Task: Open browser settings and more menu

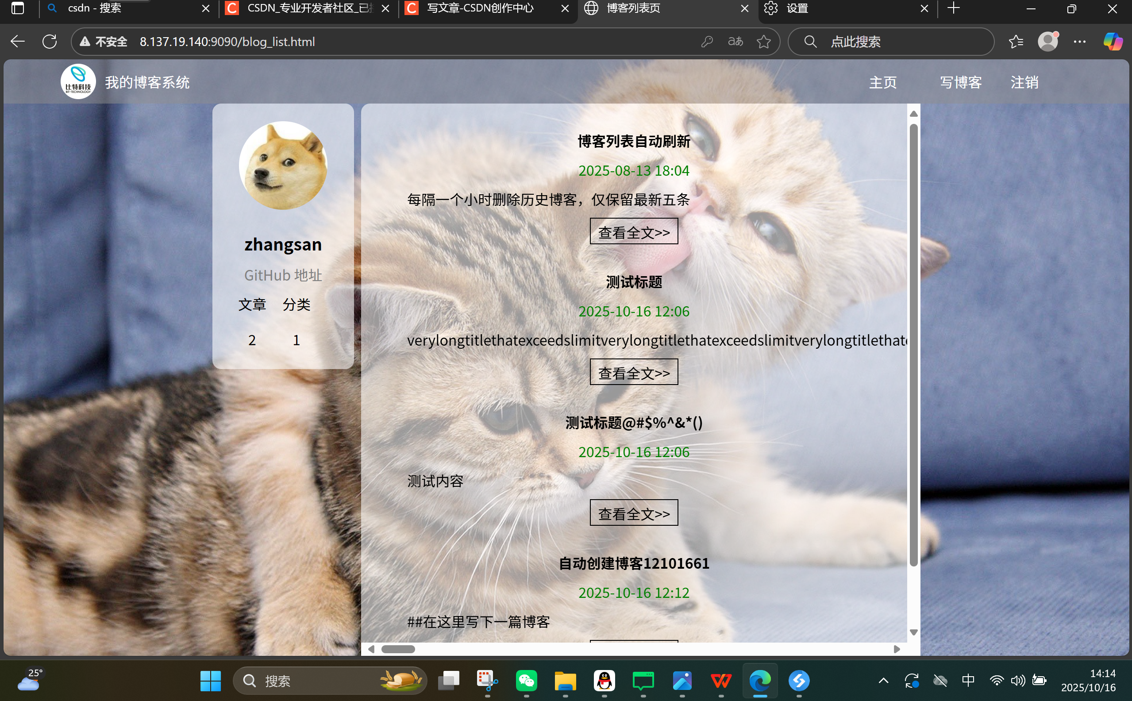Action: (x=1080, y=42)
